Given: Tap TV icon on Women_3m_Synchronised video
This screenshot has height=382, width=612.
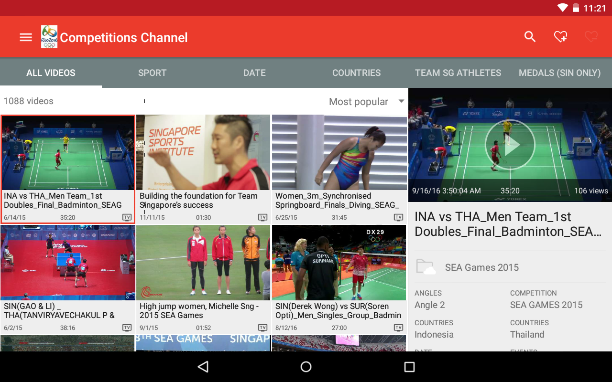Looking at the screenshot, I should pyautogui.click(x=398, y=217).
